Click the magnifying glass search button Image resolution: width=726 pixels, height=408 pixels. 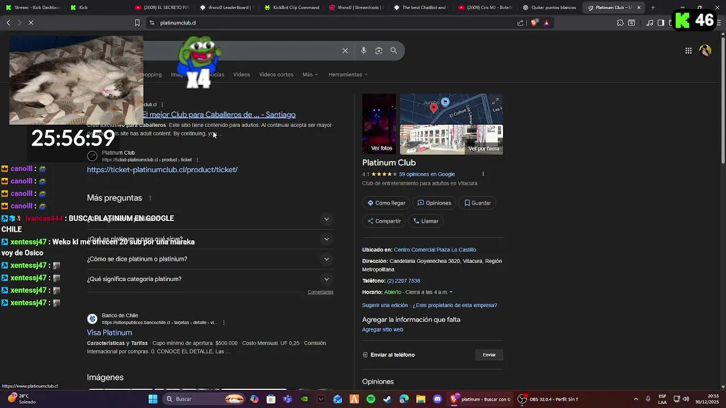tap(394, 50)
